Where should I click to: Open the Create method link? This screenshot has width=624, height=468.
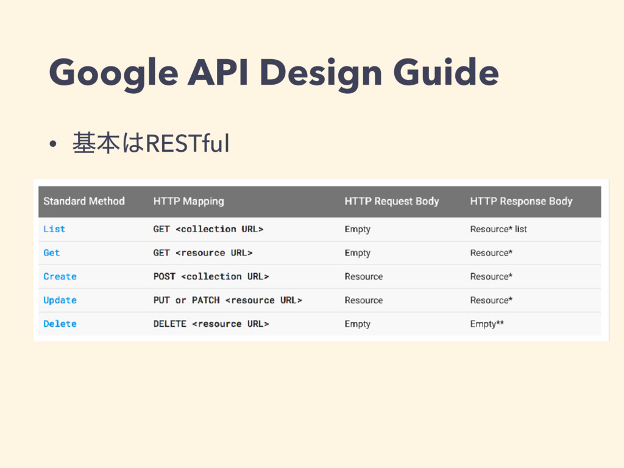pyautogui.click(x=60, y=277)
